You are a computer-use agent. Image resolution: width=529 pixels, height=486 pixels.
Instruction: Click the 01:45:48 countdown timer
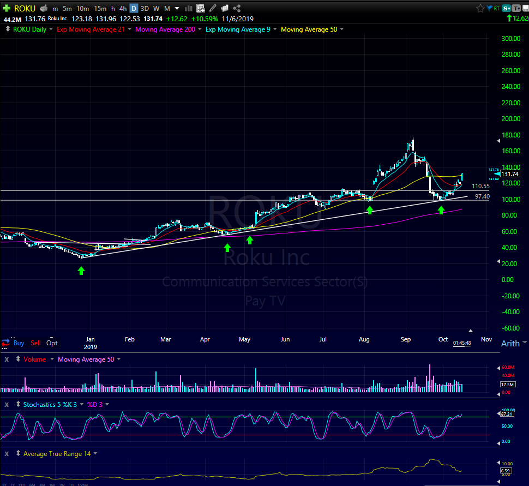[462, 343]
